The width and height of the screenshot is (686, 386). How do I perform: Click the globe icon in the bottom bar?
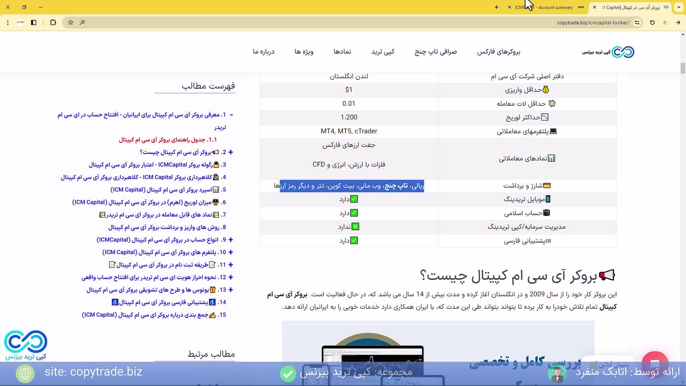click(25, 373)
